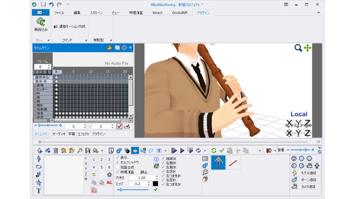Image resolution: width=354 pixels, height=199 pixels.
Task: Collapse the ribbon with the up chevron
Action: [x=319, y=13]
